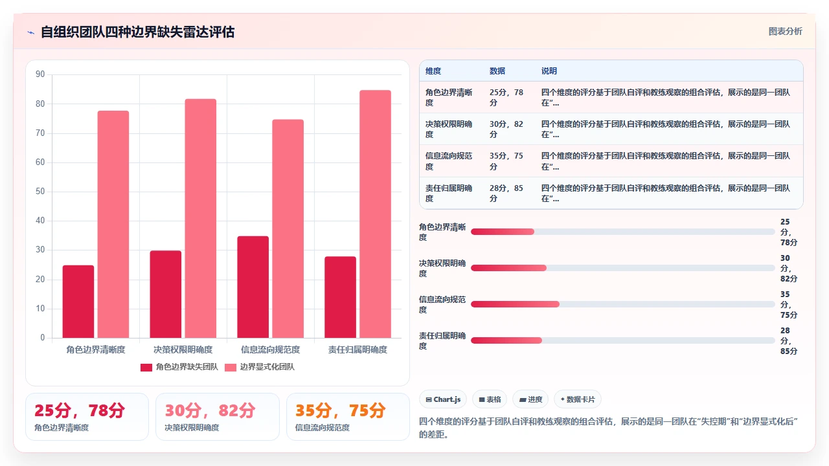The image size is (829, 466).
Task: Click the dark red bar for 信息流向规范度
Action: [x=253, y=287]
